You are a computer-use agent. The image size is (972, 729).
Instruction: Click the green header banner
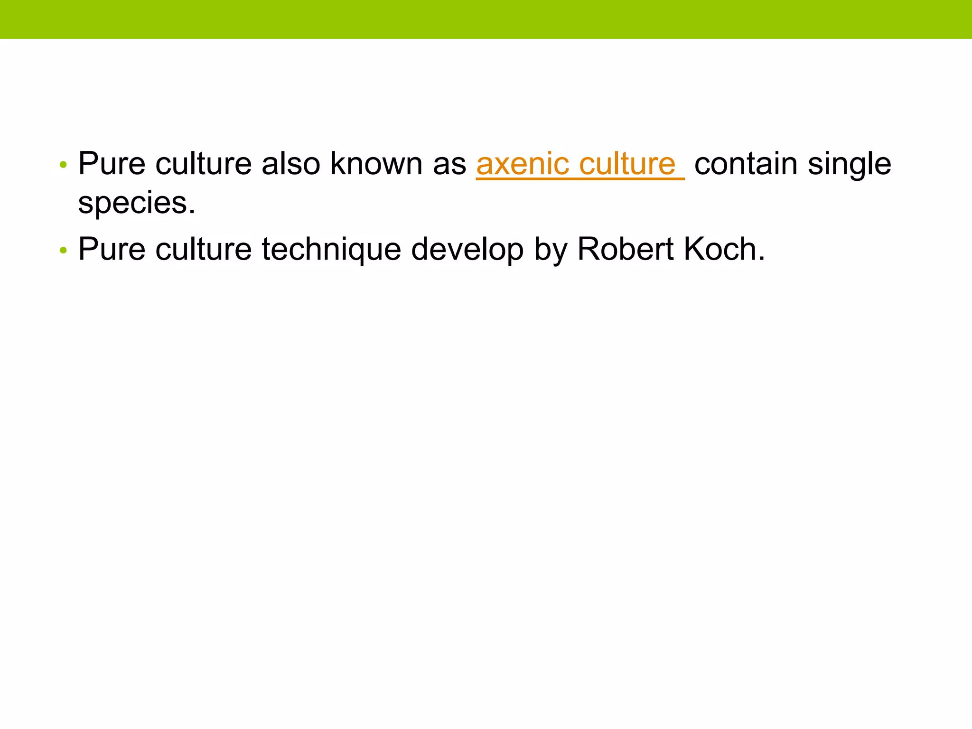(x=486, y=19)
